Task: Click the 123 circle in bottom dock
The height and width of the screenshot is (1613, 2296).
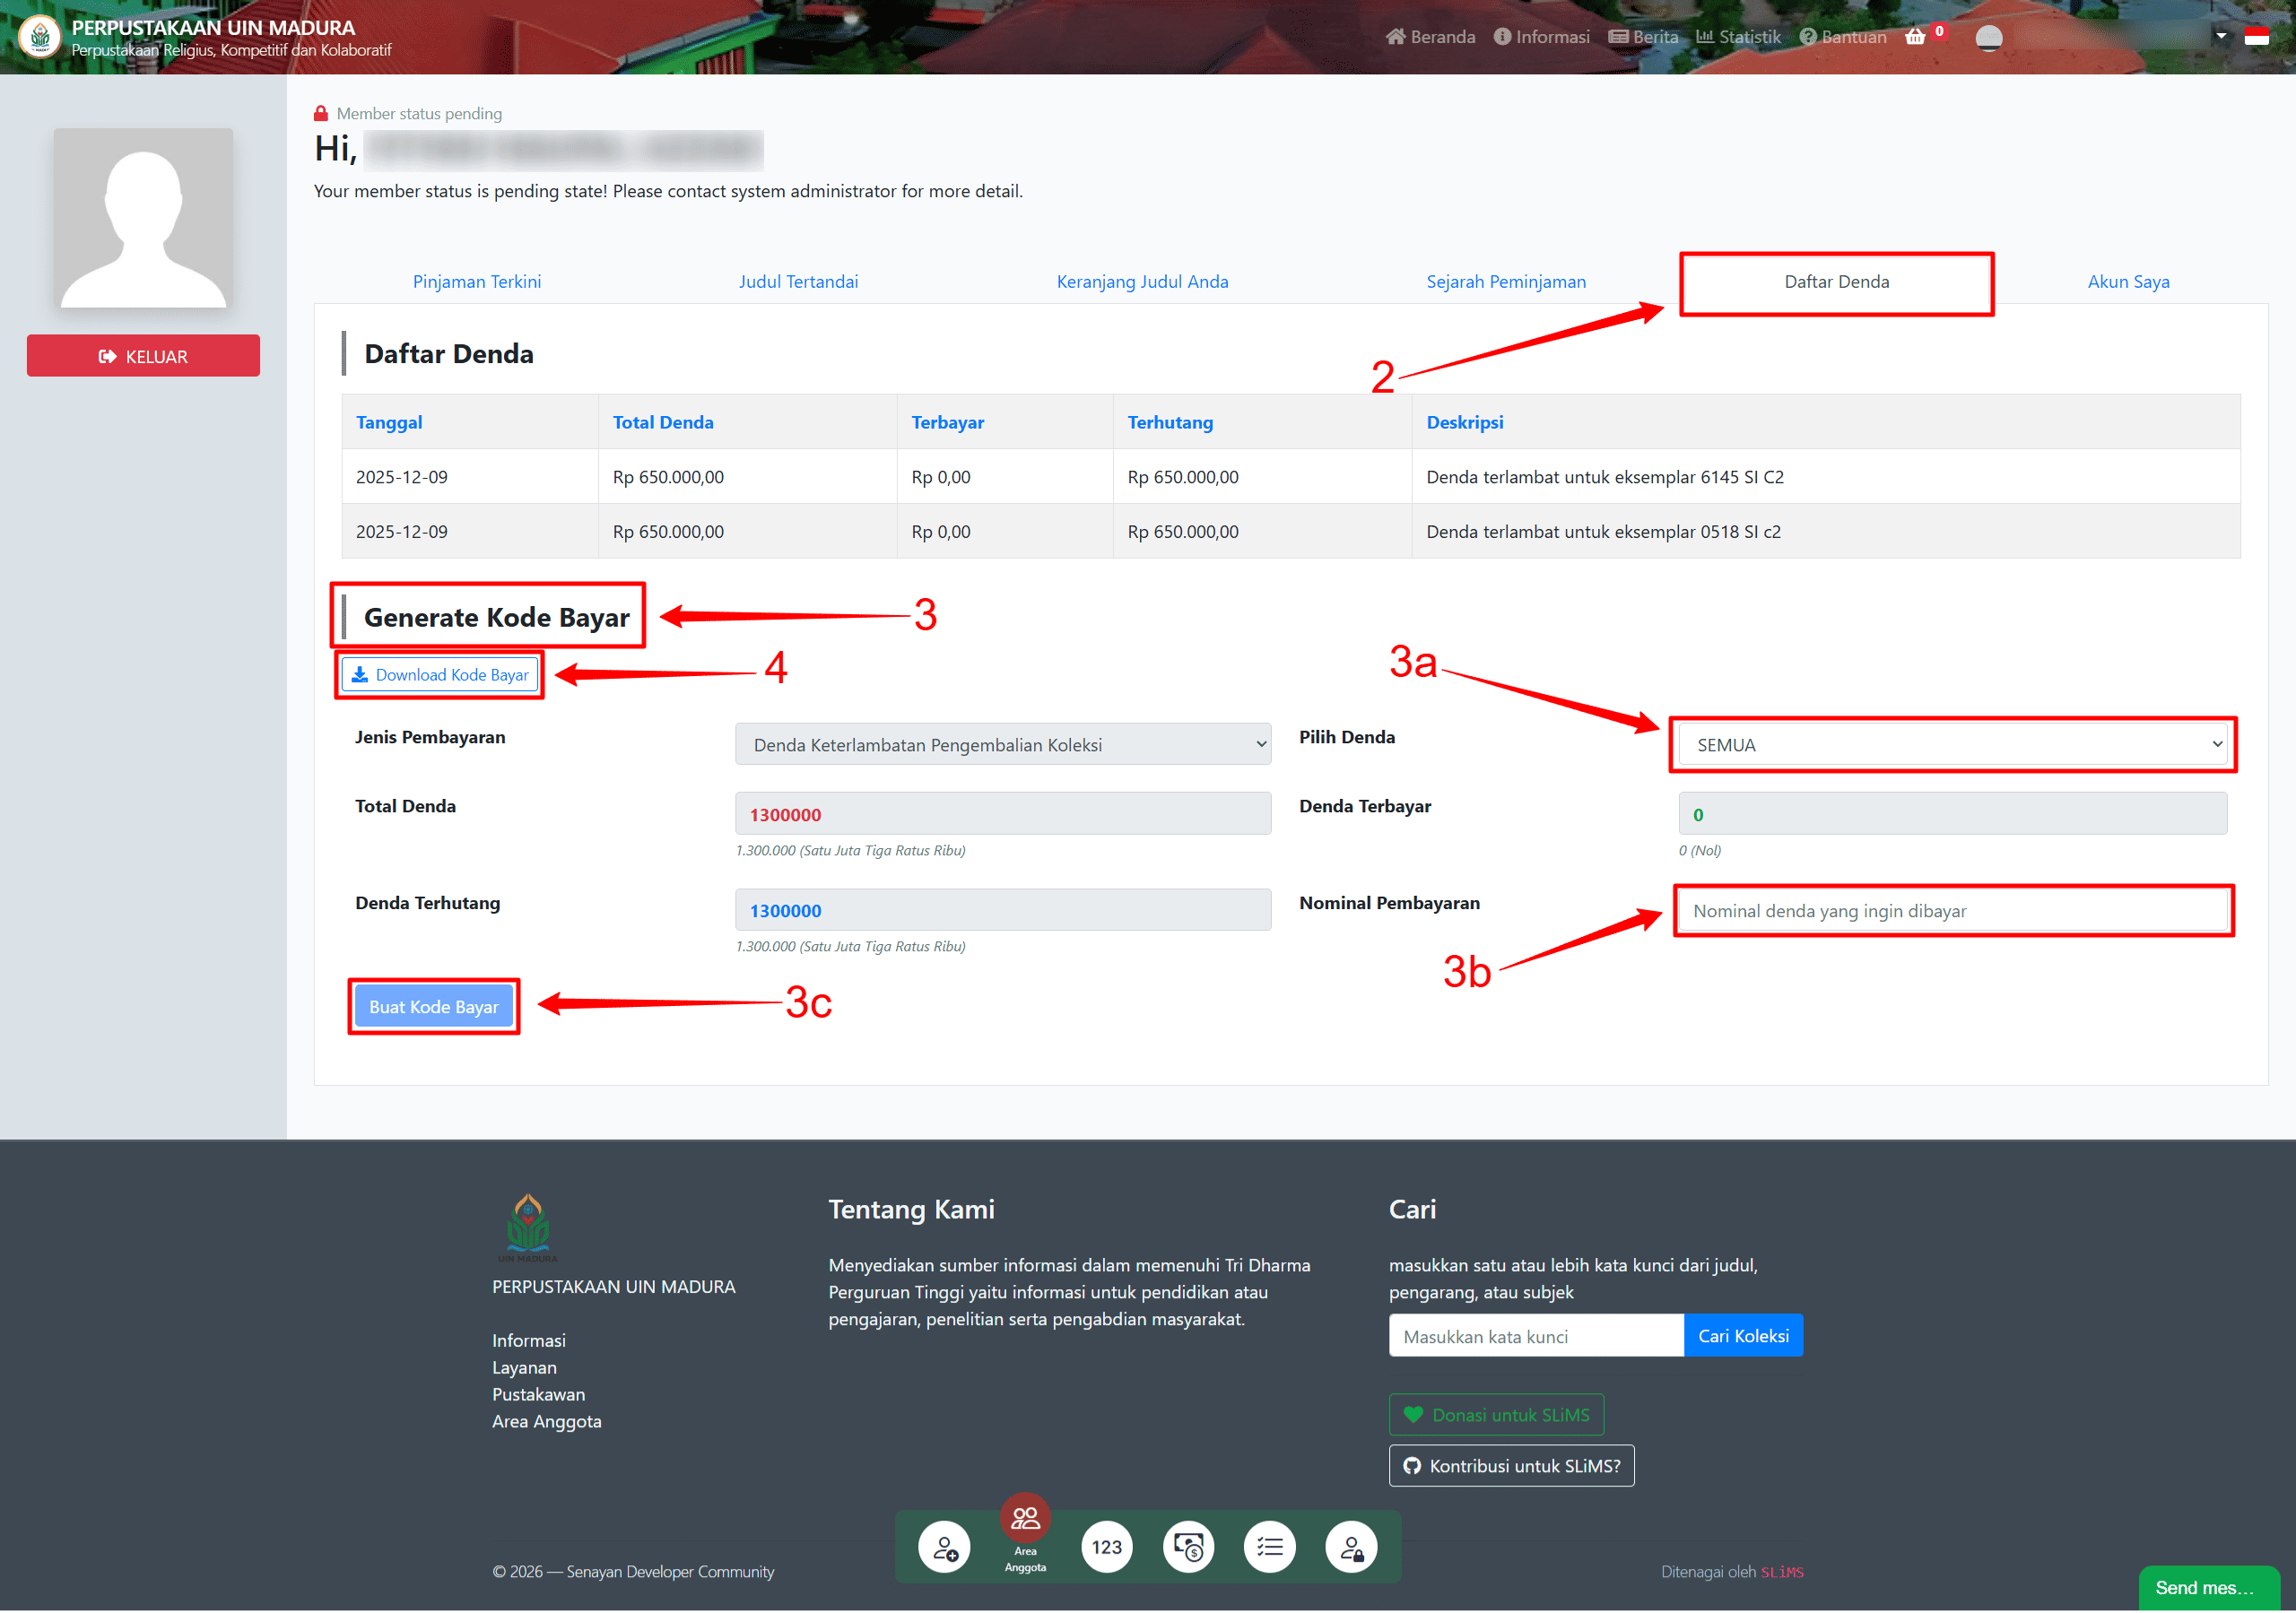Action: [x=1106, y=1547]
